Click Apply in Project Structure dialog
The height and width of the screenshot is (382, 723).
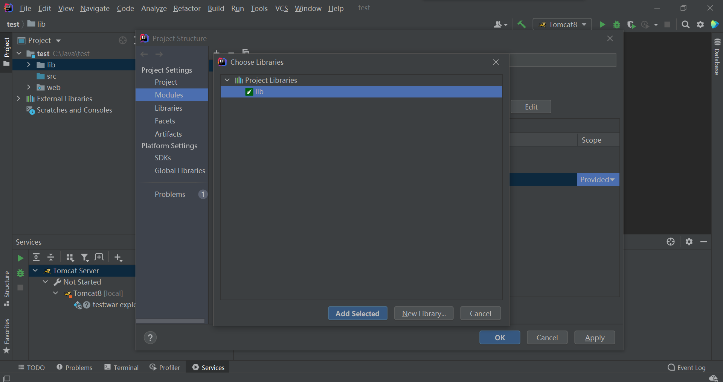click(x=595, y=338)
